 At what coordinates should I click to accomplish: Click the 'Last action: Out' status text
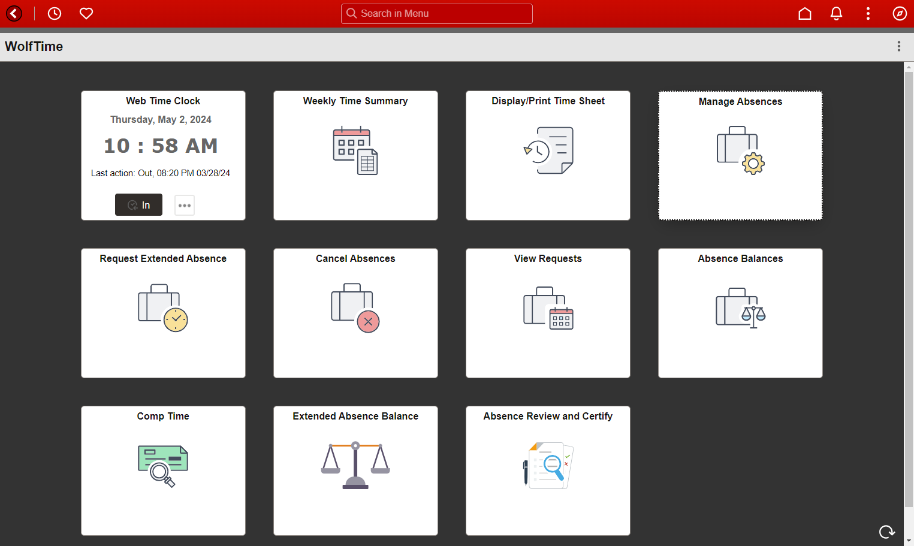click(x=161, y=173)
